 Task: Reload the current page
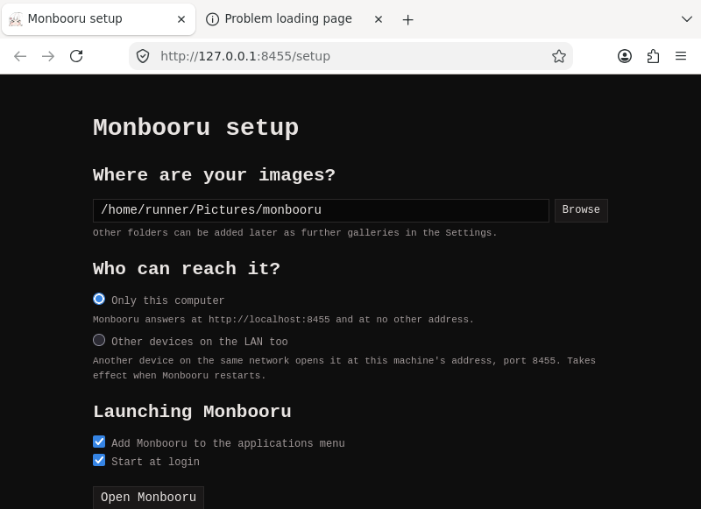[76, 56]
